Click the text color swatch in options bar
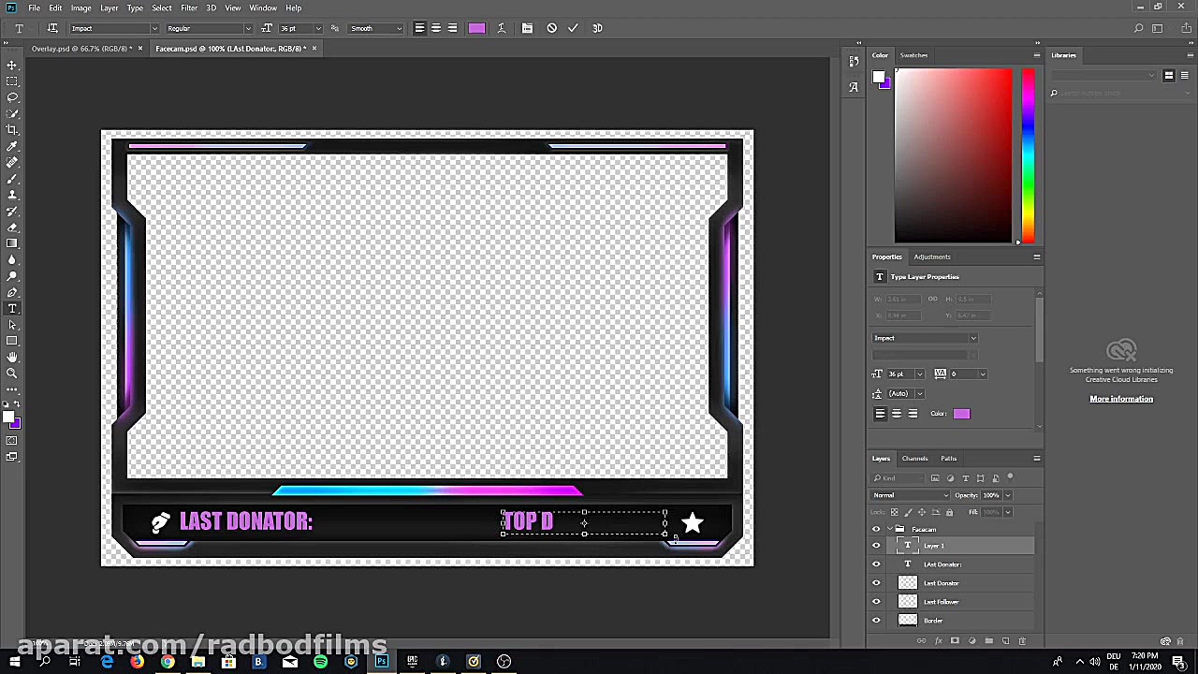 476,28
